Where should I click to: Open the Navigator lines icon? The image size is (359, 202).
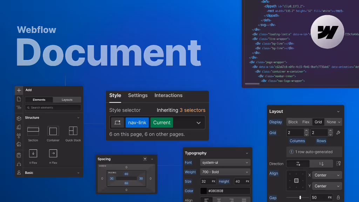(19, 107)
